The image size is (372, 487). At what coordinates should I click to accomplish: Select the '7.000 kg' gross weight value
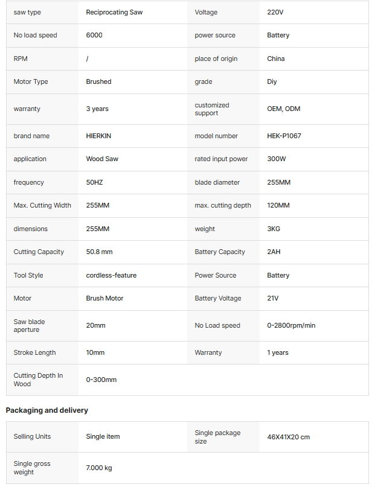click(x=99, y=468)
